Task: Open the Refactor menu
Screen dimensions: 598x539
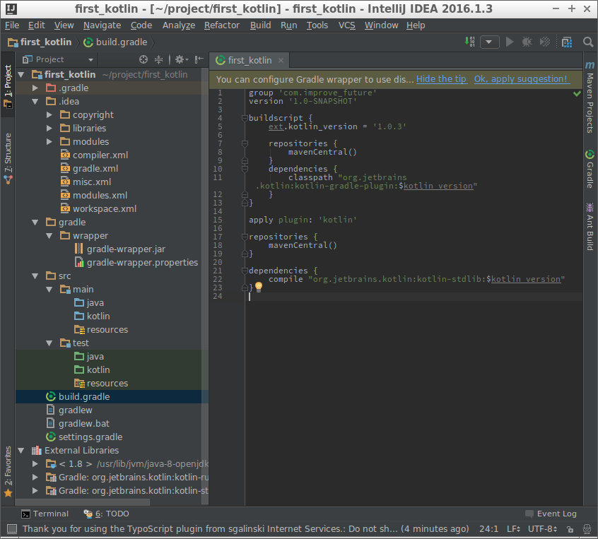Action: 222,25
